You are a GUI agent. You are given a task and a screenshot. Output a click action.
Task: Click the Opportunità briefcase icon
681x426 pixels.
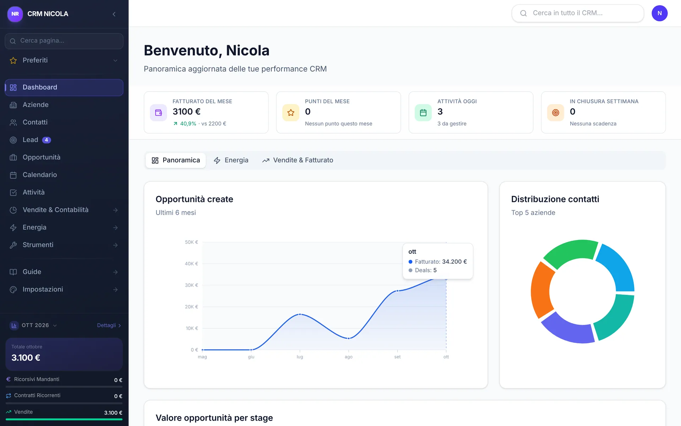(13, 157)
